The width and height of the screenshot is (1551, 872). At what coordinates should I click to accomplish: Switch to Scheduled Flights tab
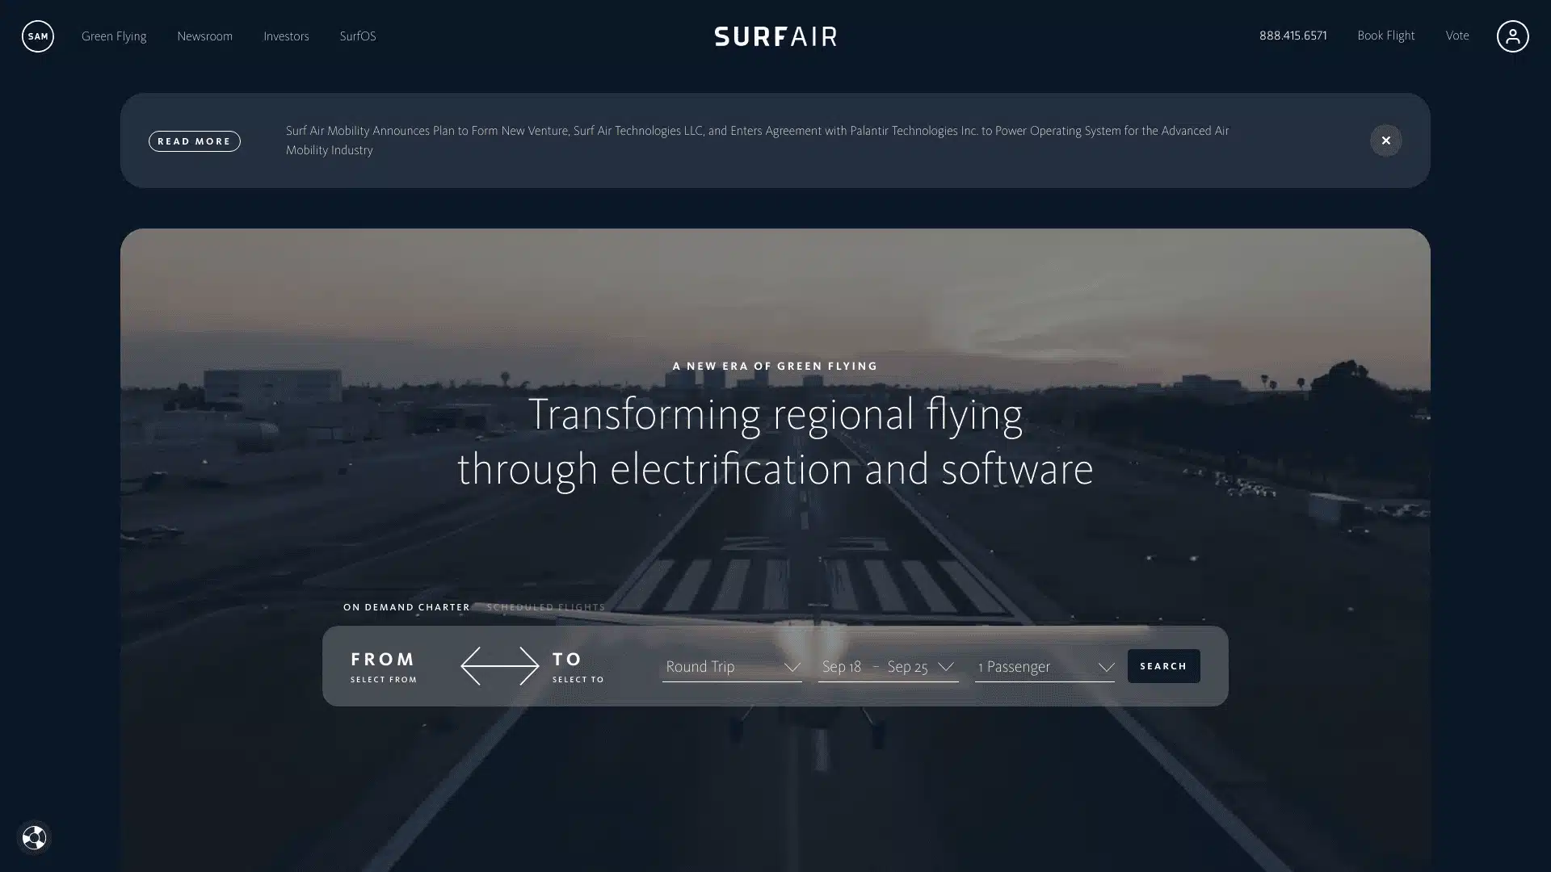(545, 607)
